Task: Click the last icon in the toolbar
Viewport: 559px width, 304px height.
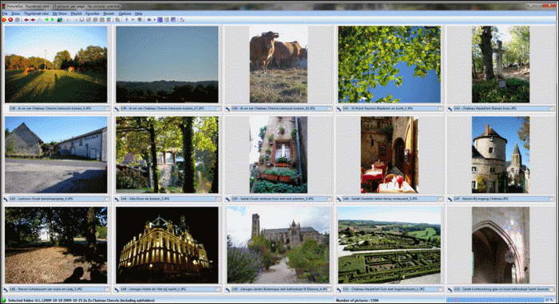Action: (x=182, y=20)
